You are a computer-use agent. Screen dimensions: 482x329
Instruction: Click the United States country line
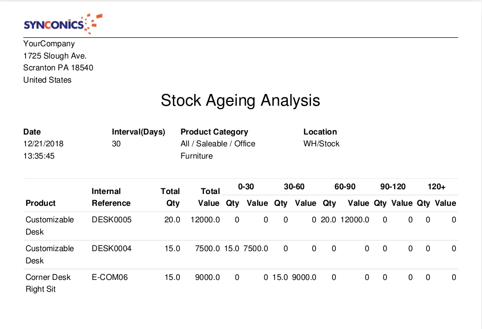coord(47,80)
